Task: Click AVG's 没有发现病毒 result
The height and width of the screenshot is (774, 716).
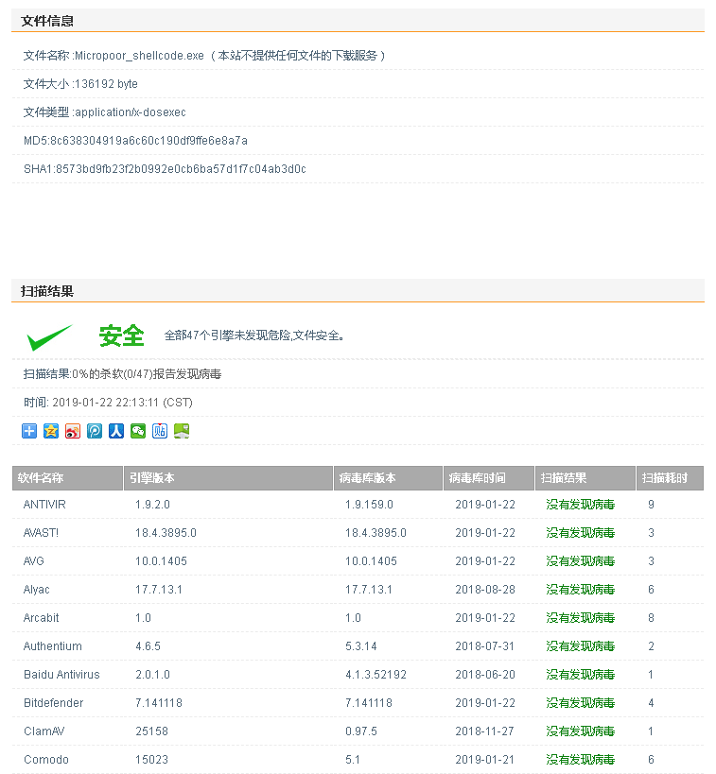Action: 580,561
